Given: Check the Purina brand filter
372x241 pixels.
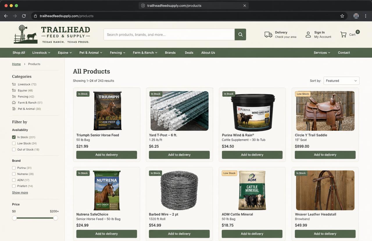Looking at the screenshot, I should (x=14, y=168).
